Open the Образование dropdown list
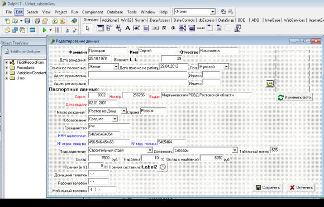Image resolution: width=324 pixels, height=207 pixels. (x=115, y=119)
